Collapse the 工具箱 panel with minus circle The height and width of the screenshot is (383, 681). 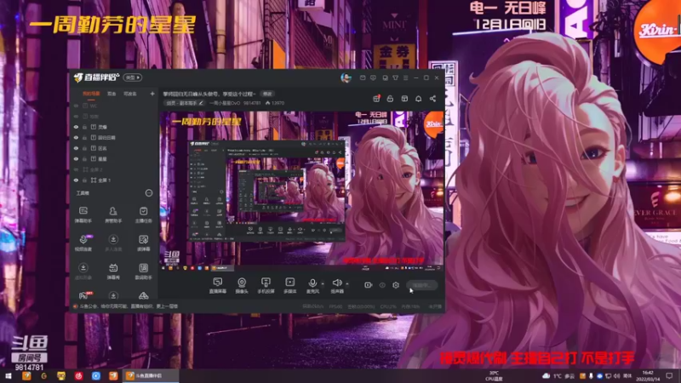click(x=148, y=193)
